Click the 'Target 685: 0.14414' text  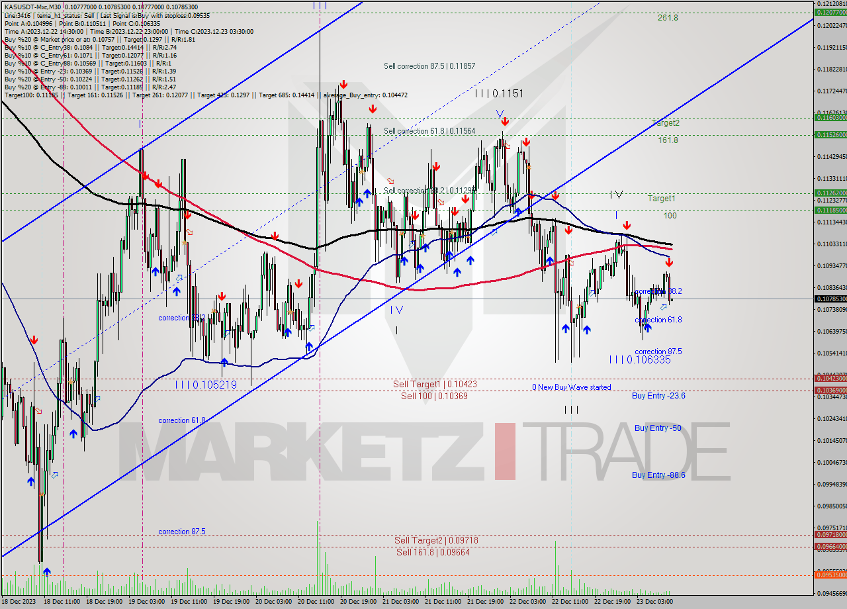point(287,95)
